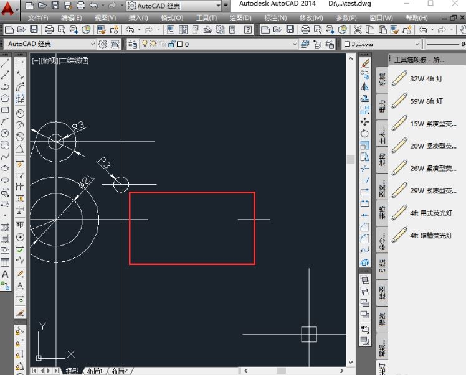Toggle layer 0 freeze sun icon
466x375 pixels.
(x=153, y=44)
